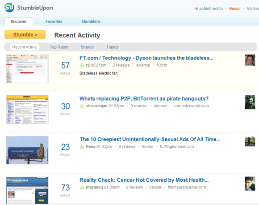Click the internet topic tag
The width and height of the screenshot is (259, 205).
tap(161, 106)
